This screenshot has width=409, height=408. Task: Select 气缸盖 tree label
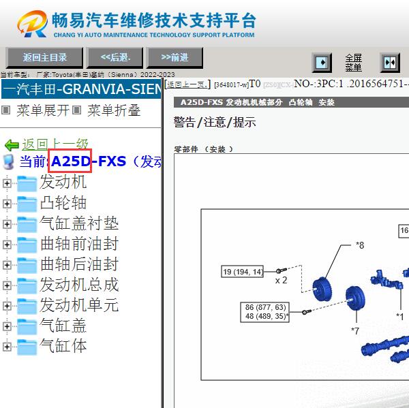(x=63, y=326)
